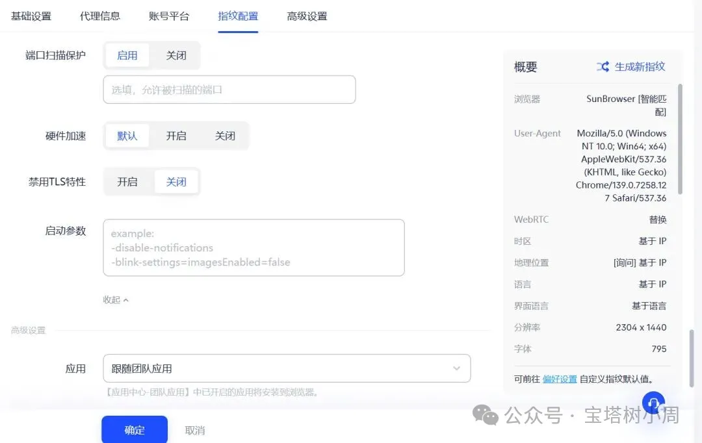Choose 关闭 for 禁用TLS特性

(176, 182)
